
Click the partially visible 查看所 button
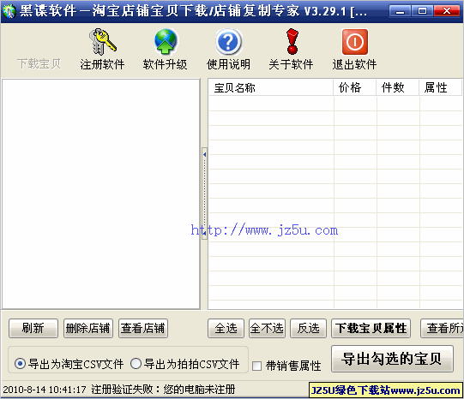[442, 328]
